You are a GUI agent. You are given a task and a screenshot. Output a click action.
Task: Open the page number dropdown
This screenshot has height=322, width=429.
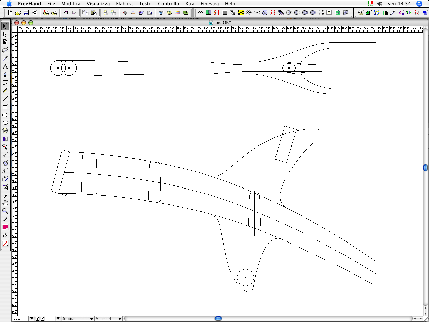click(x=58, y=319)
